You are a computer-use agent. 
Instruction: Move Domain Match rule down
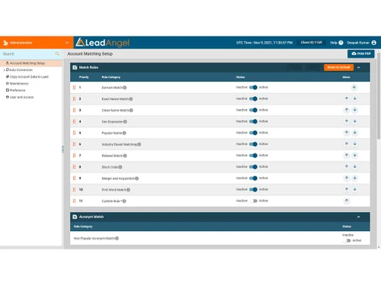pos(354,87)
